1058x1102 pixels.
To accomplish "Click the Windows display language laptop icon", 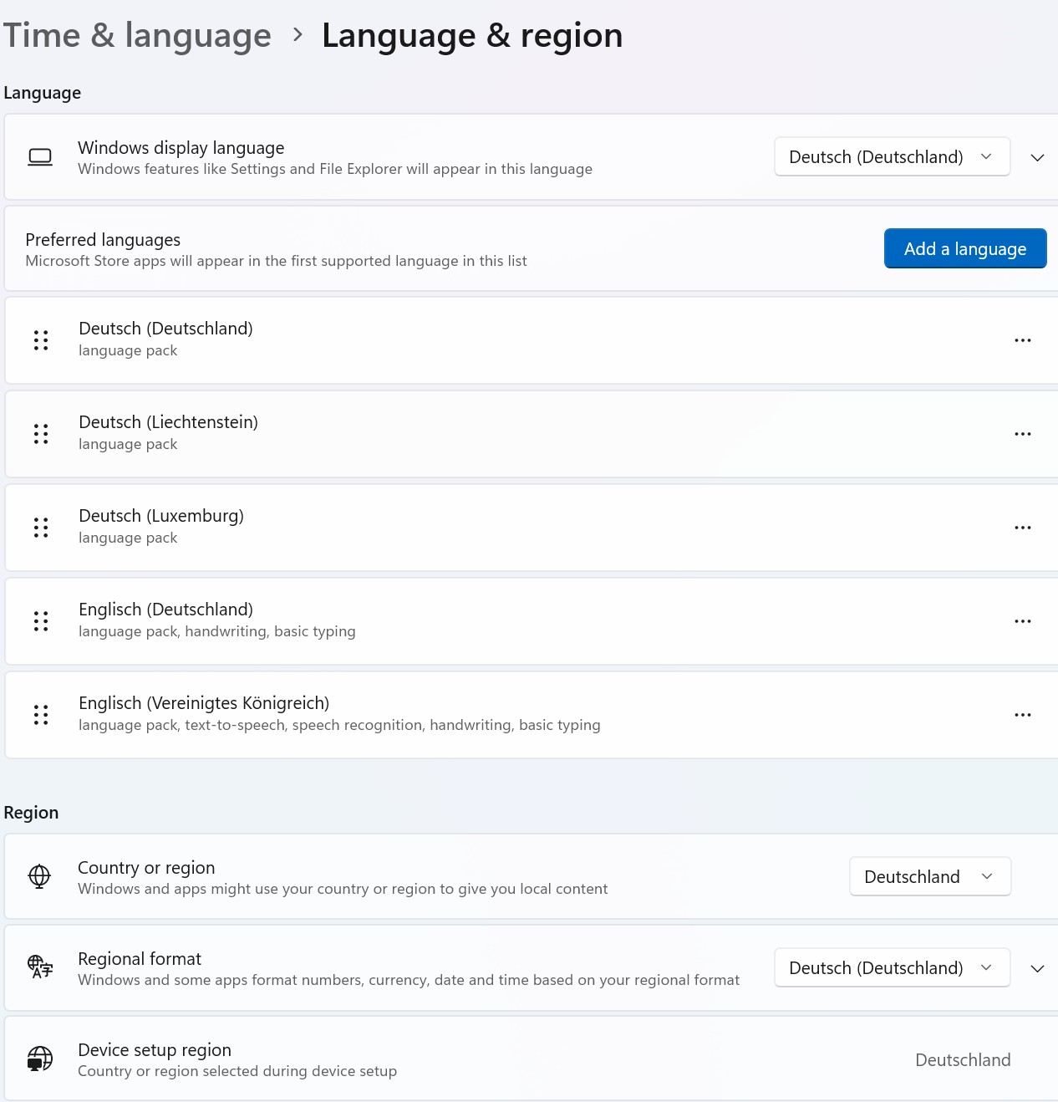I will click(x=40, y=157).
